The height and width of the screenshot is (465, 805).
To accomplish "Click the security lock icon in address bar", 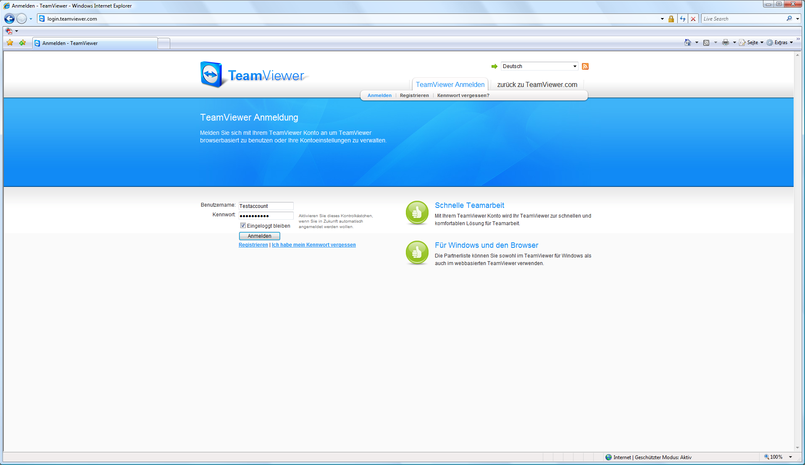I will [671, 18].
